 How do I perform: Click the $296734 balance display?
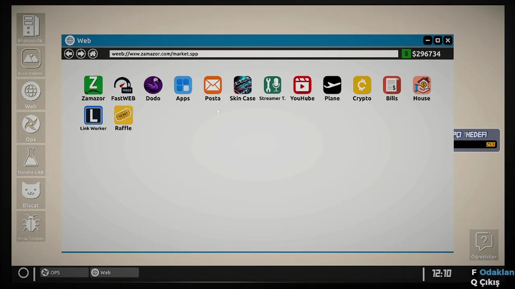[426, 54]
